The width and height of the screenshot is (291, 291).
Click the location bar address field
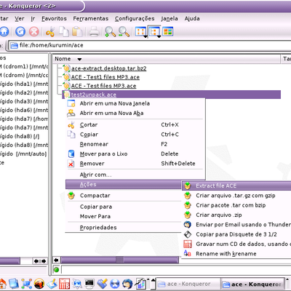click(151, 45)
